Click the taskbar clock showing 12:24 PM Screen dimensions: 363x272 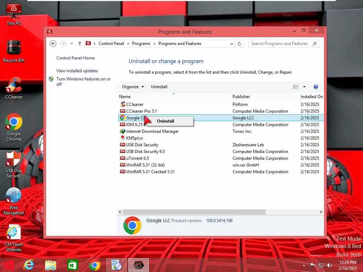tap(348, 265)
